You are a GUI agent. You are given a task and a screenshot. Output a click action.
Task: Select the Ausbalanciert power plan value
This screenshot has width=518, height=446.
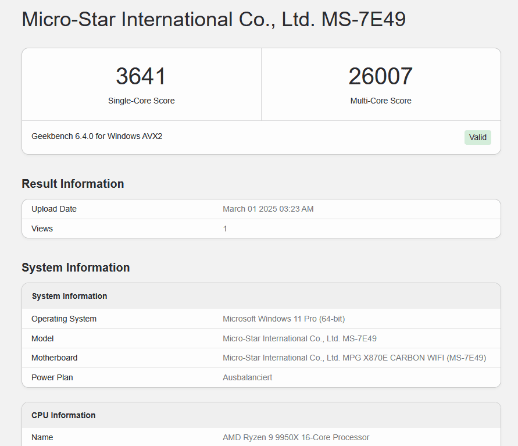(x=248, y=377)
